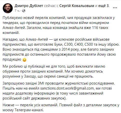The width and height of the screenshot is (121, 113).
Task: Click 'Телеграм-каналі' in the last line
Action: click(29, 110)
